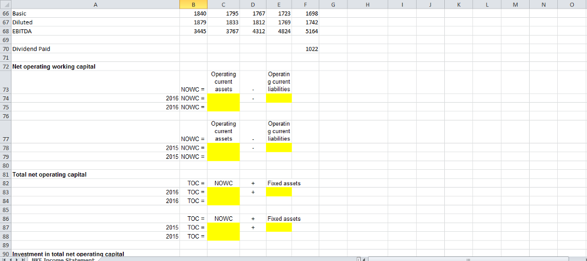
Task: Click yellow 2016 operating current liabilities cell
Action: [x=279, y=98]
